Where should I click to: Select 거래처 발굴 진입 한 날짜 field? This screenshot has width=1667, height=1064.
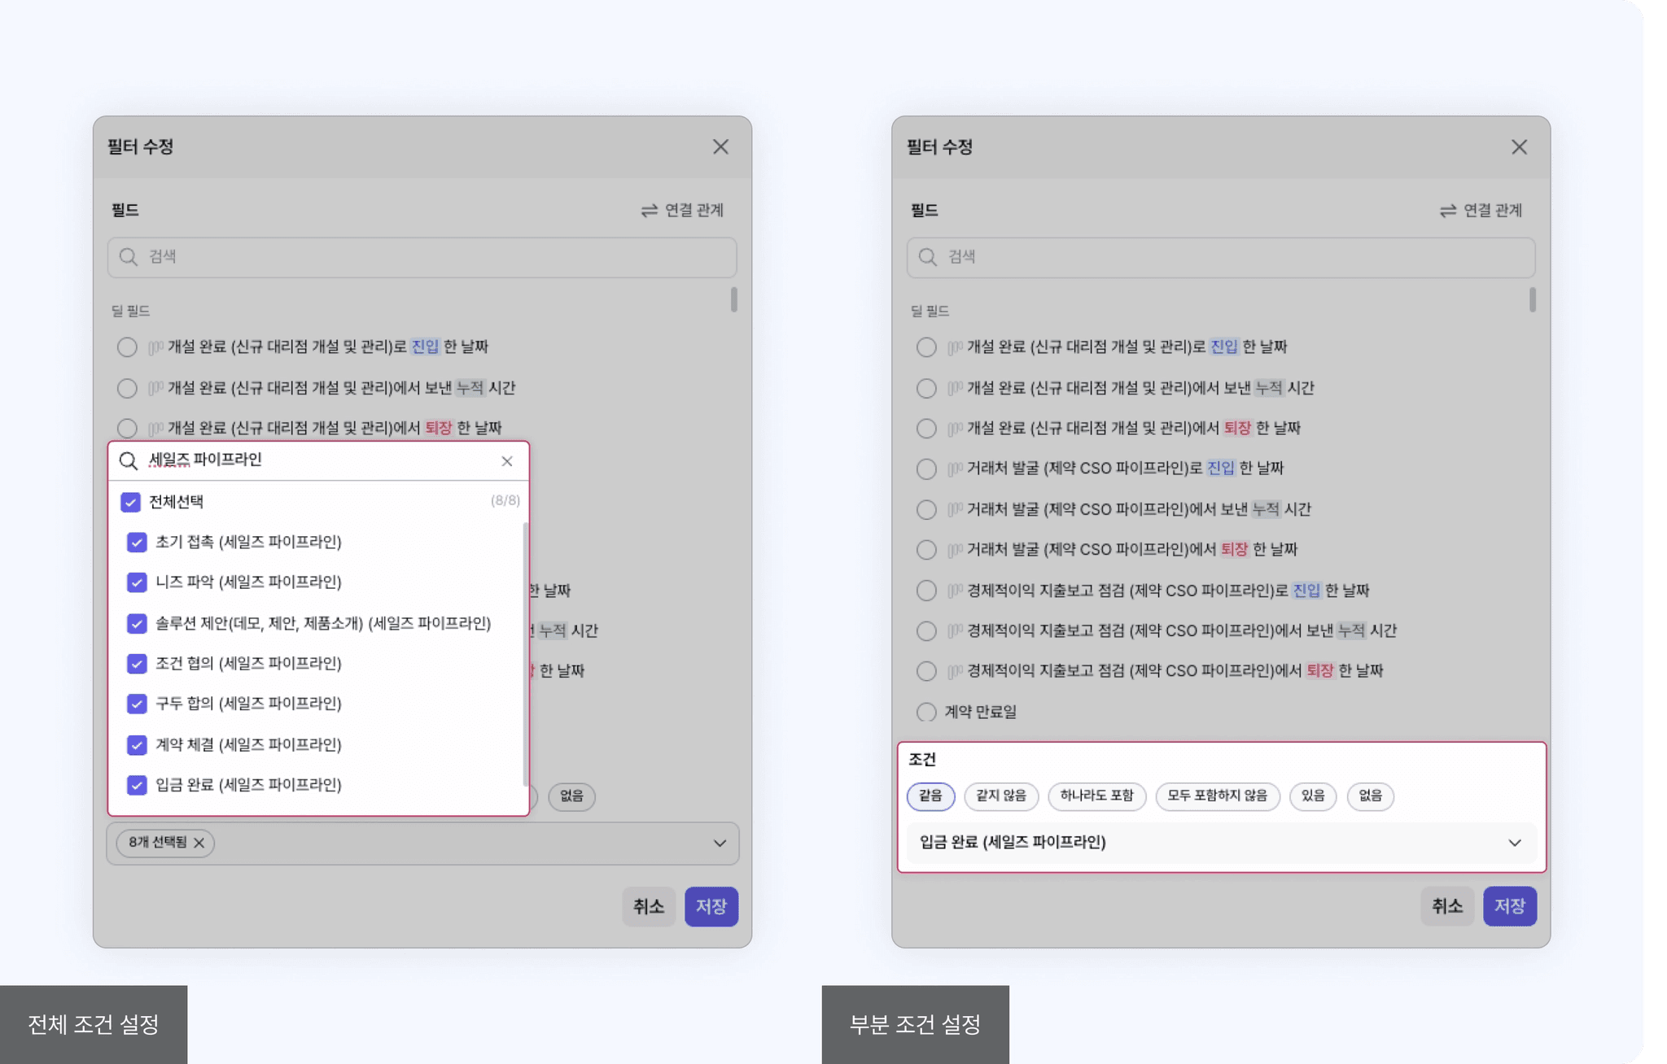click(x=925, y=469)
